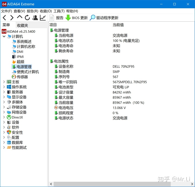The width and height of the screenshot is (195, 187).
Task: Click the 存储设备 disk icon
Action: (x=9, y=107)
